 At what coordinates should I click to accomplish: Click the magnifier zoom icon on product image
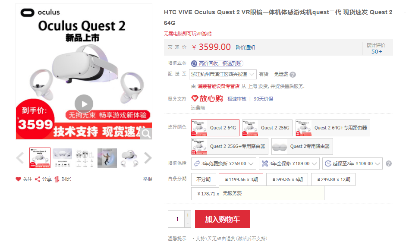click(x=146, y=134)
